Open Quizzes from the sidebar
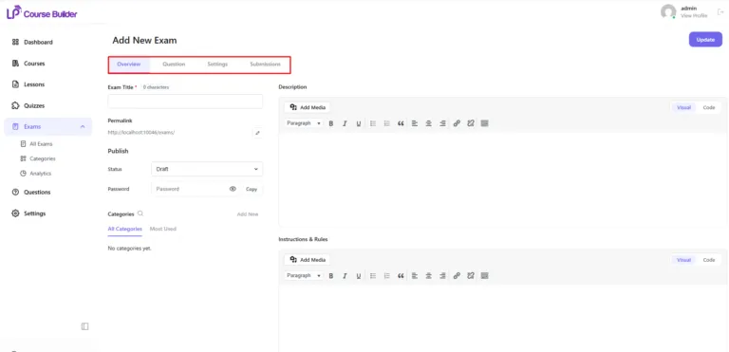The width and height of the screenshot is (729, 352). point(28,105)
